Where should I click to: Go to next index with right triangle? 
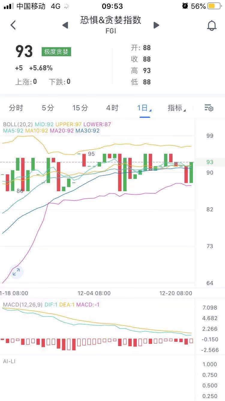click(x=156, y=25)
